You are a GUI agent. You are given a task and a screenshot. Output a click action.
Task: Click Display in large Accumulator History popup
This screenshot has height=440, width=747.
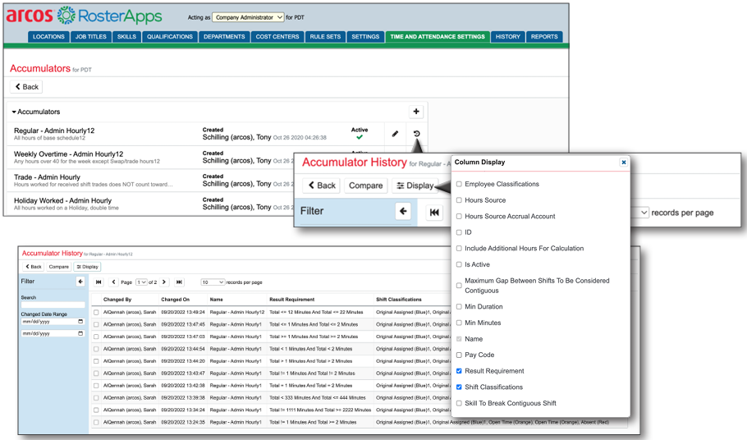point(415,186)
